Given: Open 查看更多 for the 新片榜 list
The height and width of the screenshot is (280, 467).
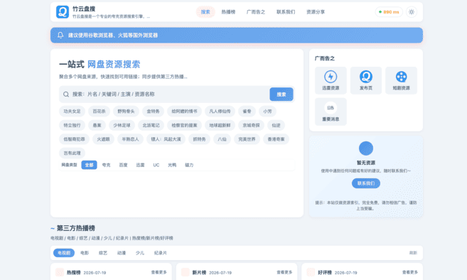Looking at the screenshot, I should coord(284,272).
